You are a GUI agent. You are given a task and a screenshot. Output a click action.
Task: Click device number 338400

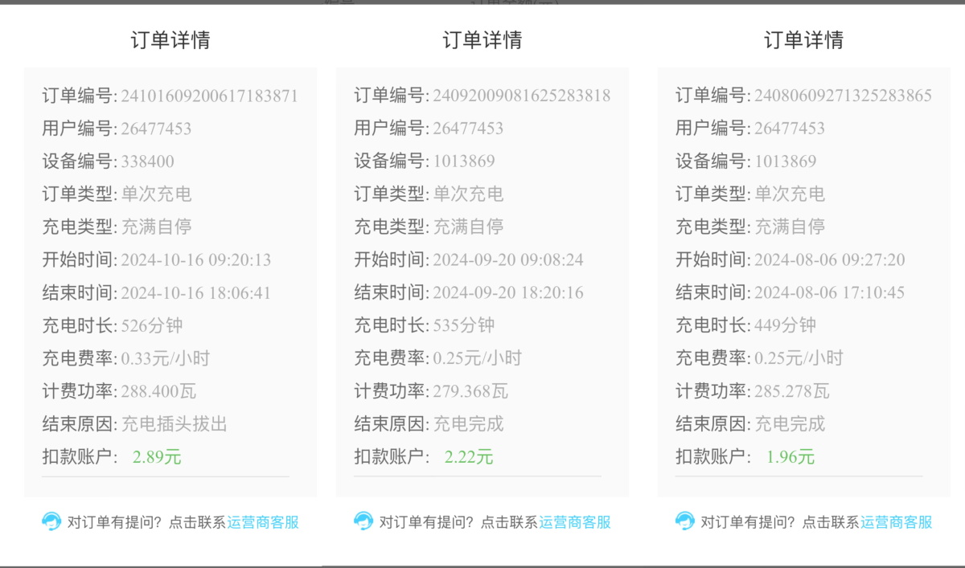click(x=147, y=161)
